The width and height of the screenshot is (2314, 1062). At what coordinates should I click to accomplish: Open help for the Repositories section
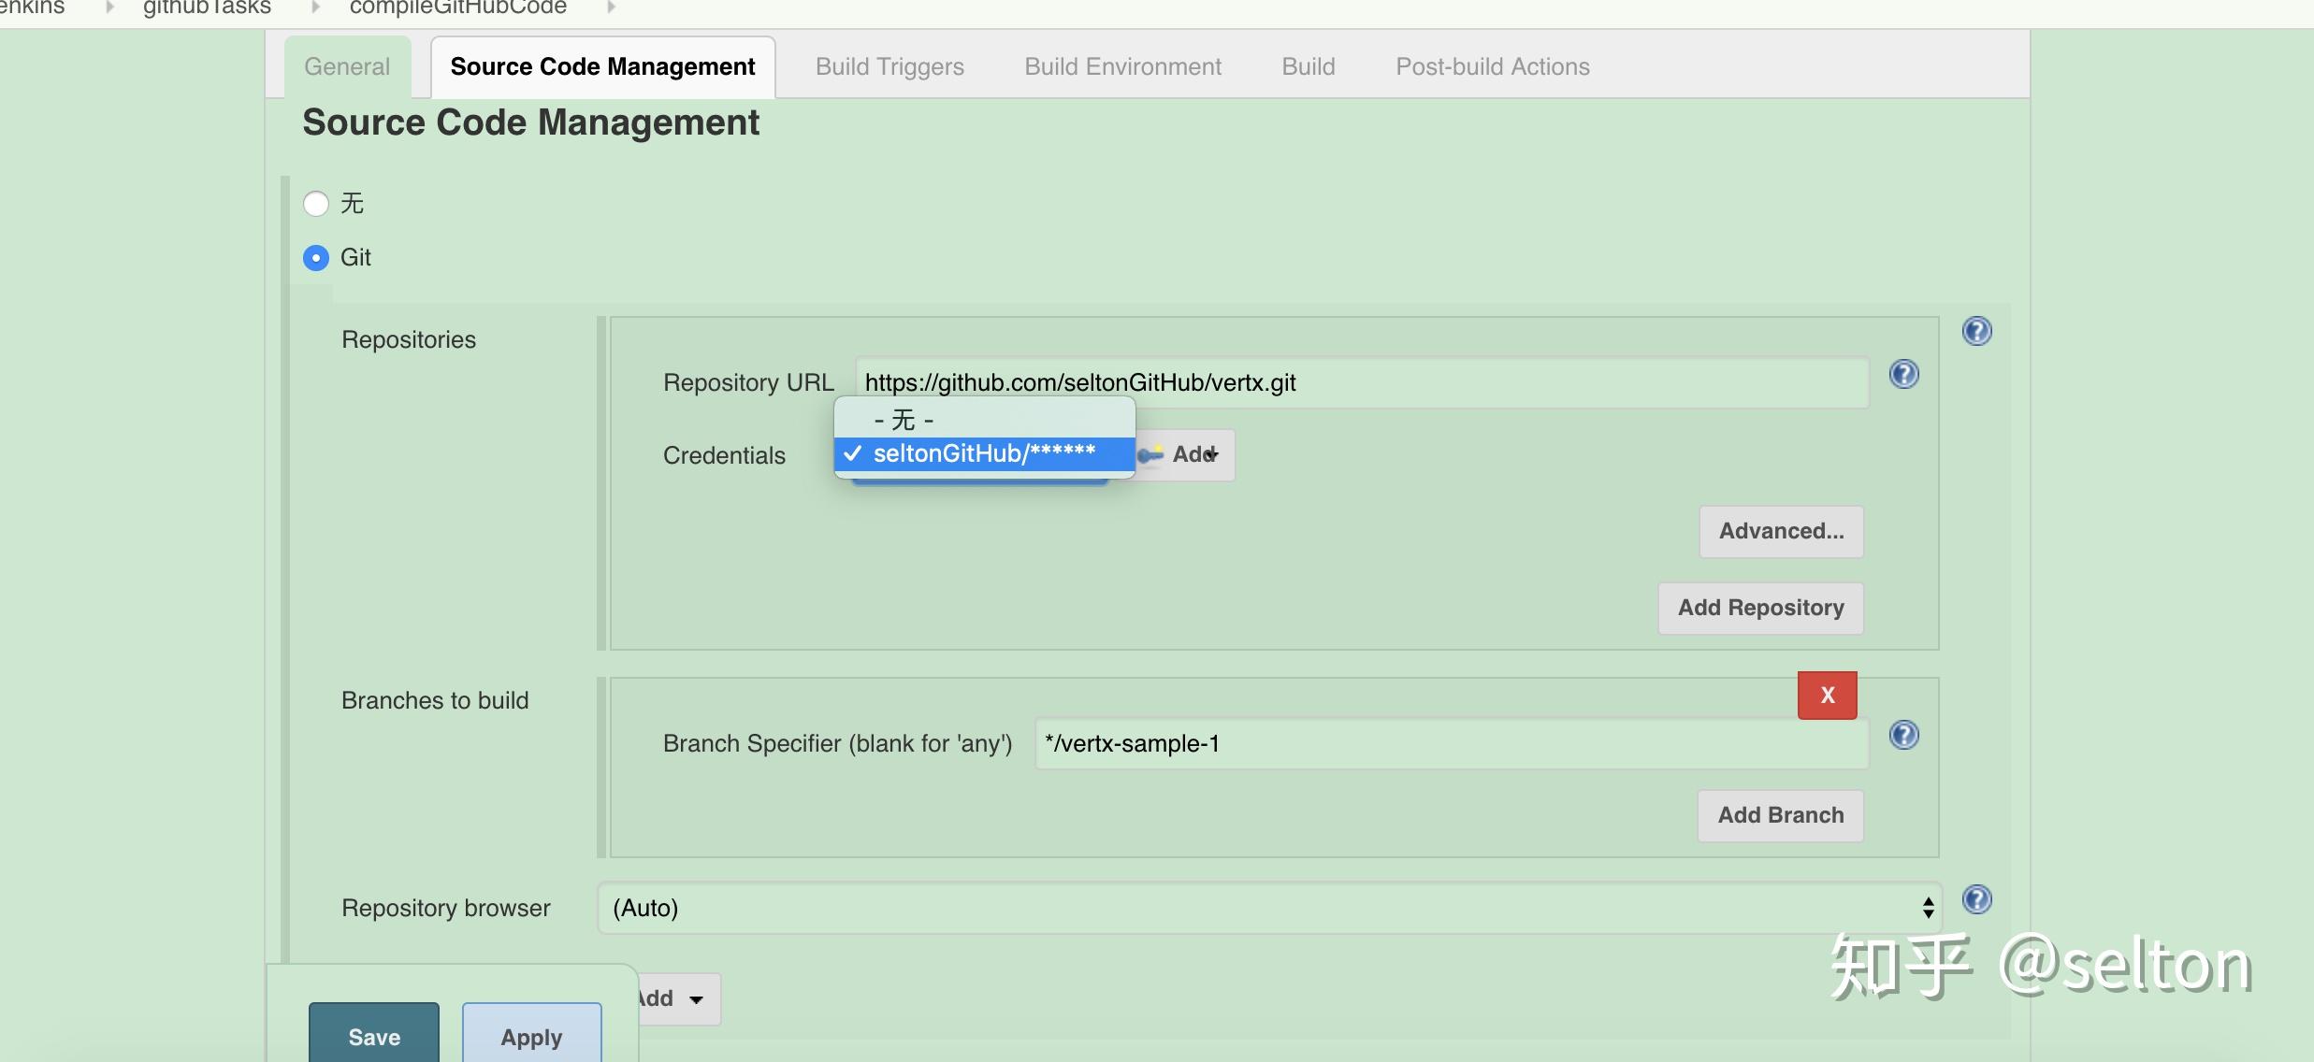(x=1976, y=331)
